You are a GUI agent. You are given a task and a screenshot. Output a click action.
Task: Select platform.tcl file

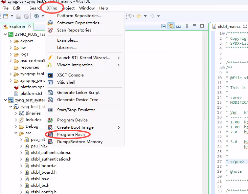pos(31,94)
